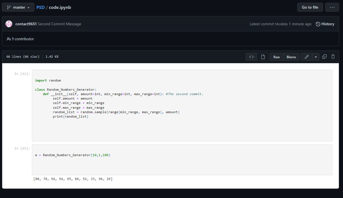Switch to rendered file view icon

tap(263, 57)
